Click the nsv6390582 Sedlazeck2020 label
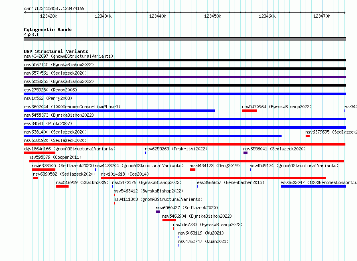This screenshot has height=261, width=357. tap(64, 174)
